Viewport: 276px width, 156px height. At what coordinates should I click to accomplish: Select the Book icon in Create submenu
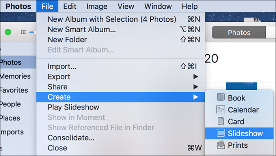point(220,98)
